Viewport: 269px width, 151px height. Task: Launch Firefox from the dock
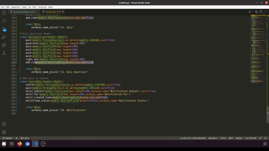tap(20, 144)
